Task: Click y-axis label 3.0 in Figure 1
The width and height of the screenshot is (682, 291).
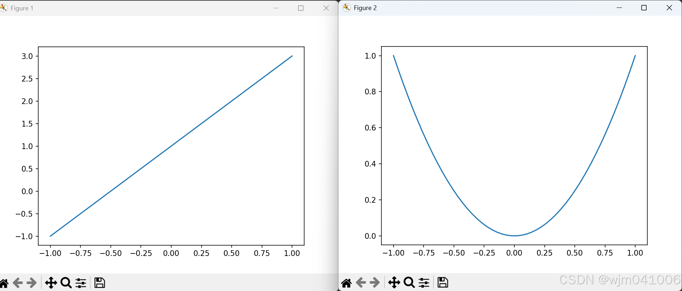Action: click(x=27, y=56)
